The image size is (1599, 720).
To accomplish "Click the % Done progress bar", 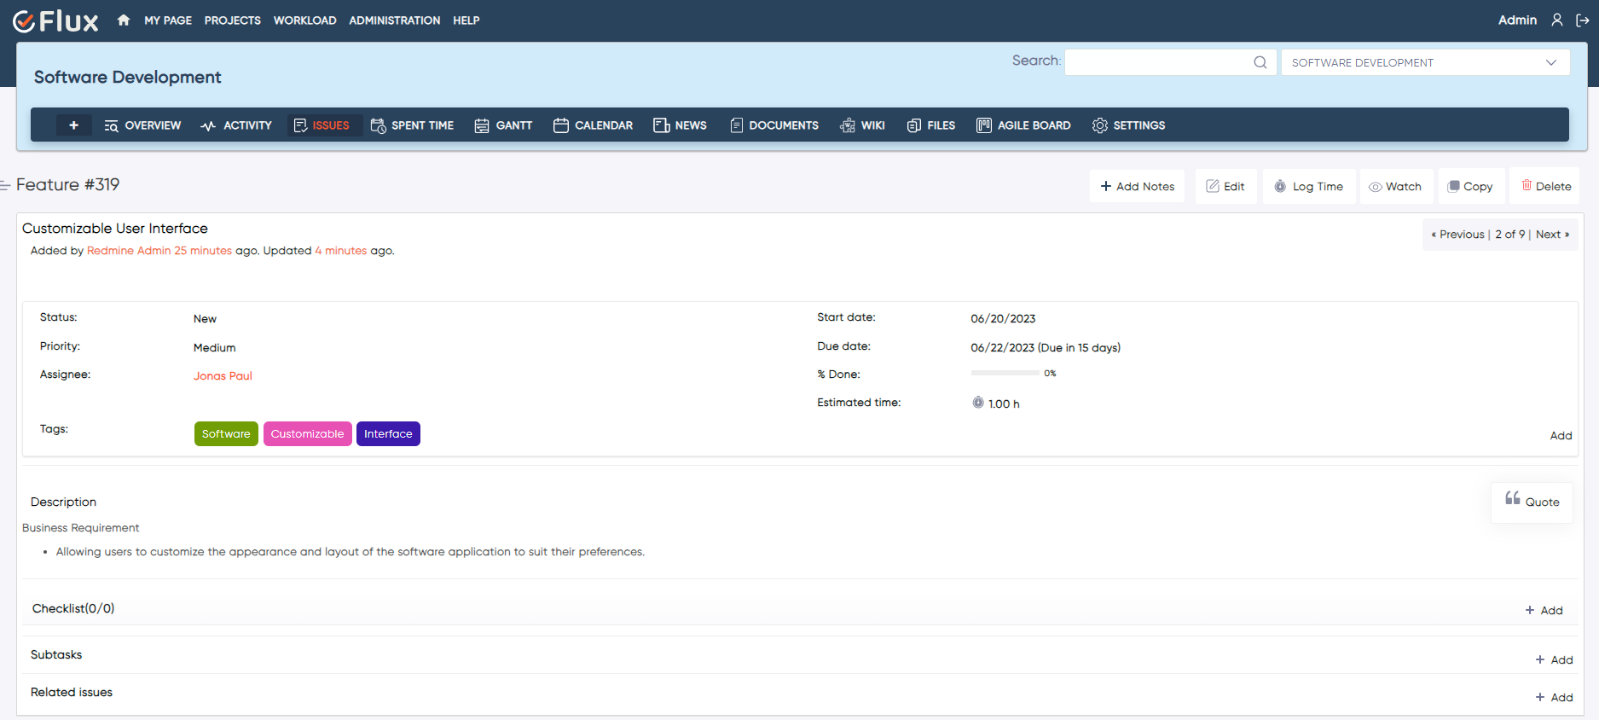I will click(1005, 374).
